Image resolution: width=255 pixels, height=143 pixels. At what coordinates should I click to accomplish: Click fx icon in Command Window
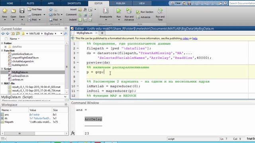pyautogui.click(x=73, y=133)
